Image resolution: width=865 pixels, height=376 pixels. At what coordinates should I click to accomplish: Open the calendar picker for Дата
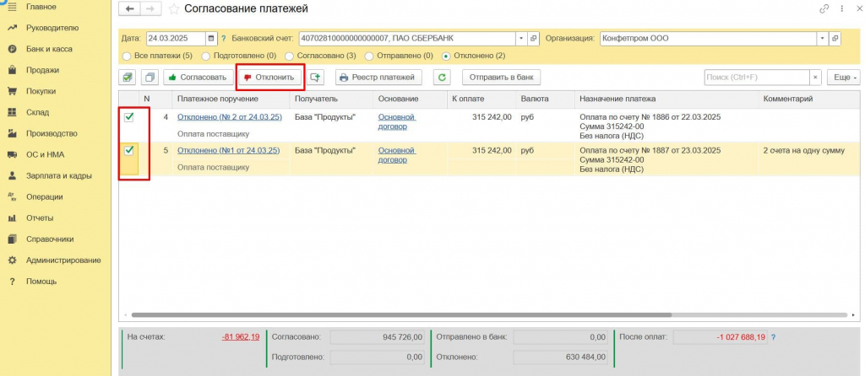click(x=211, y=39)
